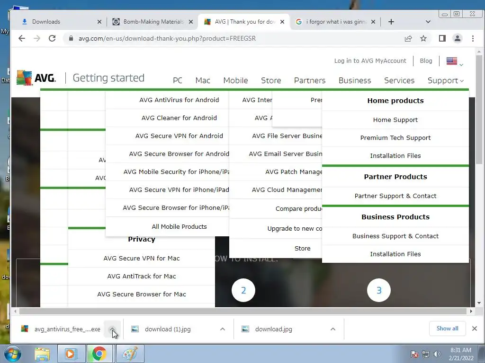Select AVG Secure Browser for Android
This screenshot has height=363, width=485.
coord(179,154)
